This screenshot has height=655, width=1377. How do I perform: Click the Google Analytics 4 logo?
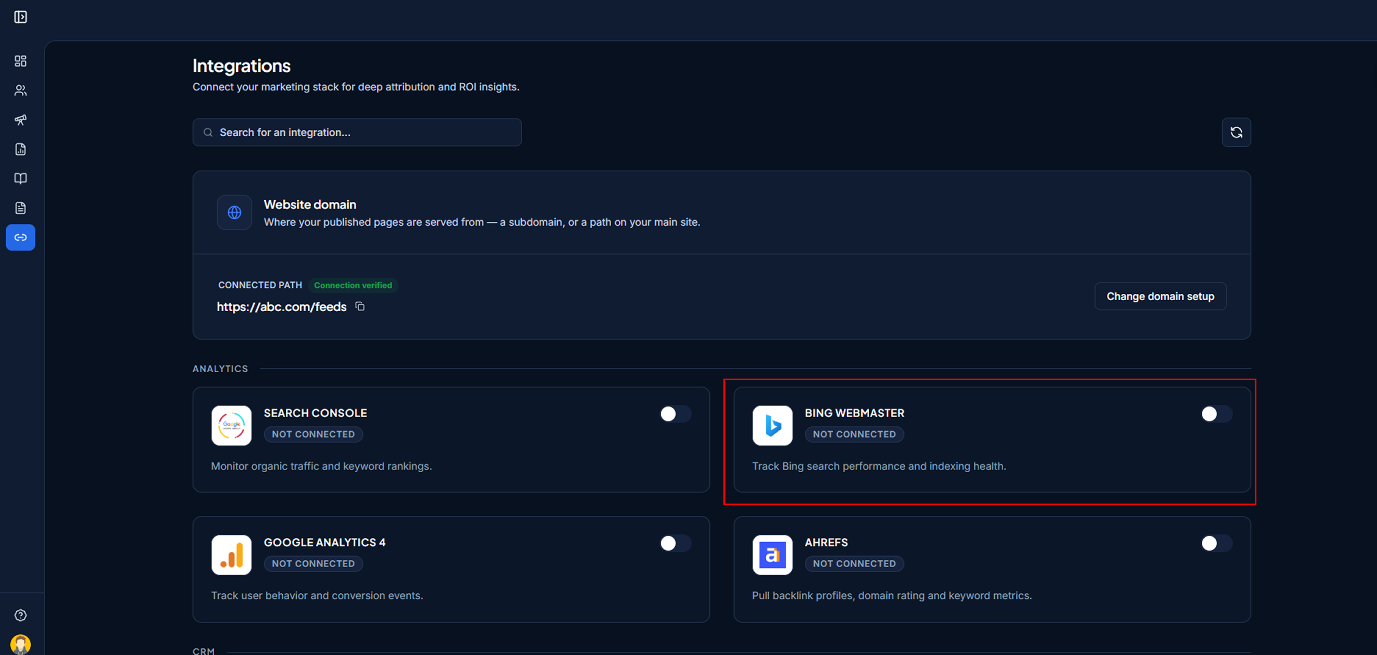coord(232,555)
